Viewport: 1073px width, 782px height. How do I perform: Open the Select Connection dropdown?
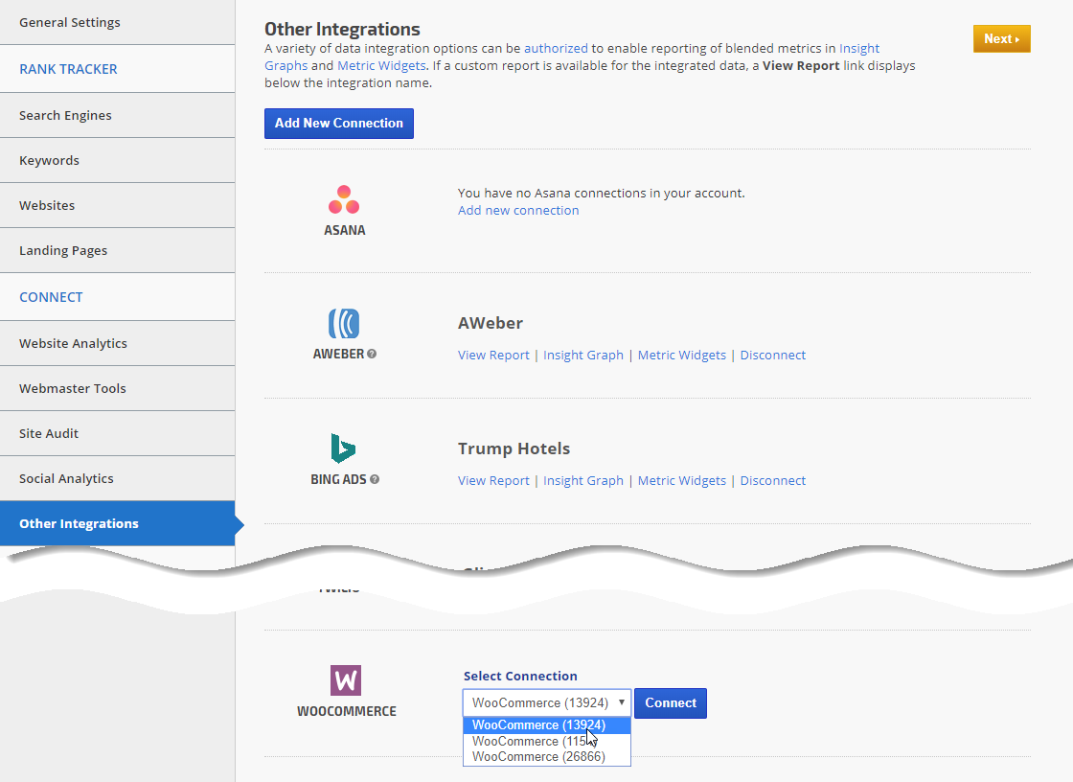pos(547,702)
